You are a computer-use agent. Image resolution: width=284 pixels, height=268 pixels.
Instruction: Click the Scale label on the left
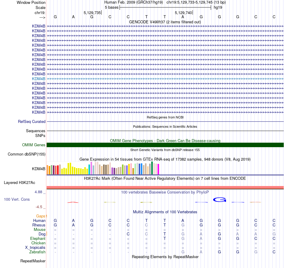(x=40, y=7)
